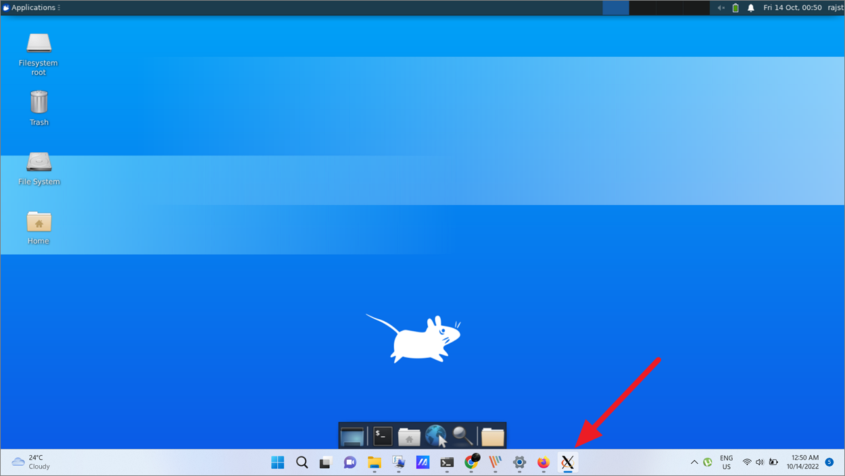Open the File Manager home folder in Xfce dock
This screenshot has height=476, width=845.
point(409,437)
